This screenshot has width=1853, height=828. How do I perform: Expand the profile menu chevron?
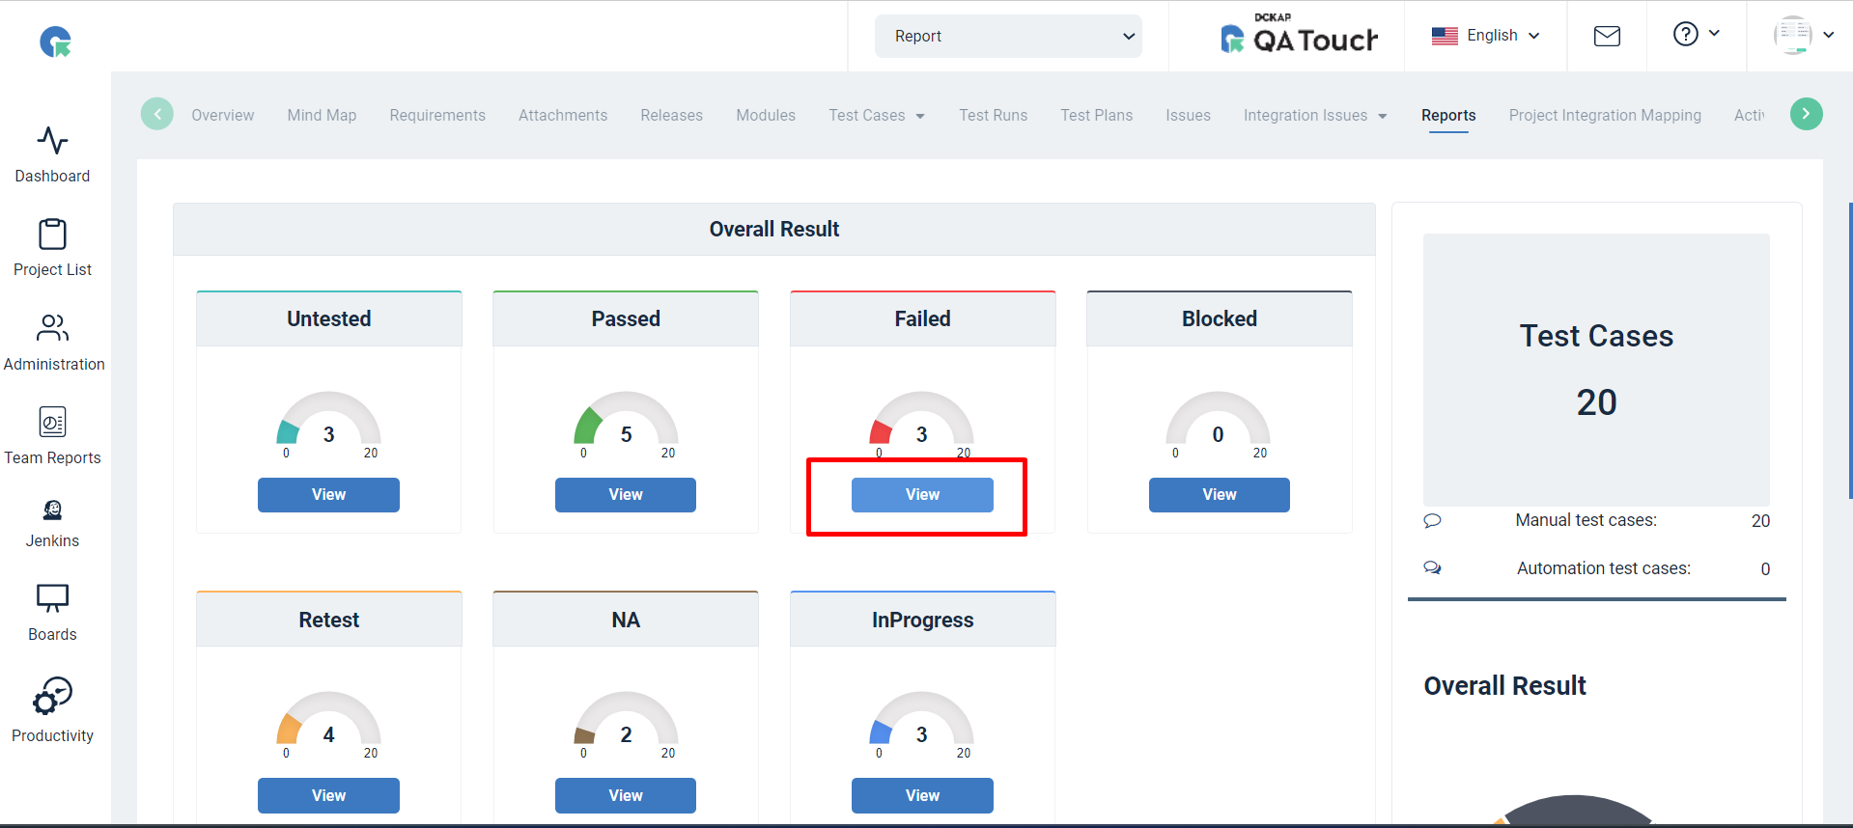1828,36
